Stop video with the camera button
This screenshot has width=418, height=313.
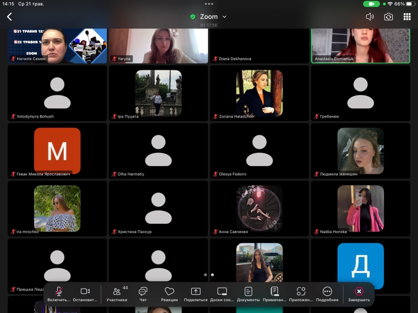[85, 294]
